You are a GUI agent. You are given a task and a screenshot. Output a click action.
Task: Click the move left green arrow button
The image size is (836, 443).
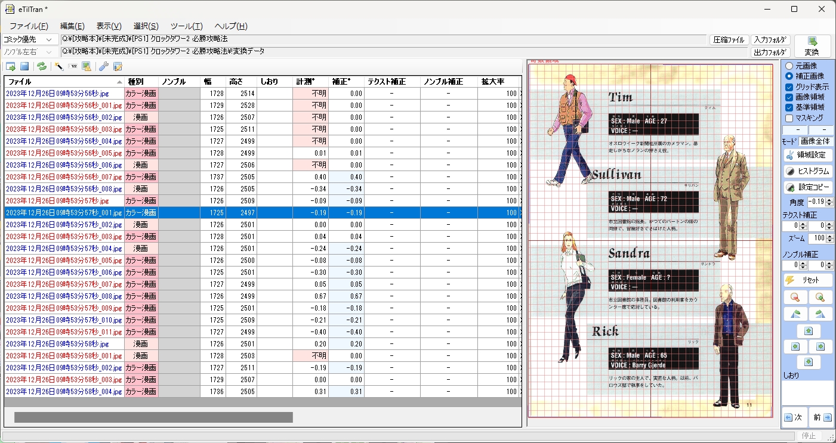[x=795, y=346]
